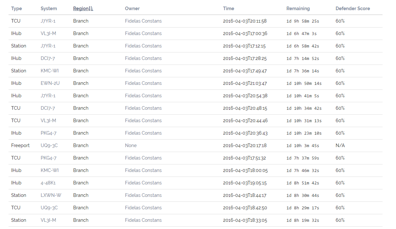Click the N/A defender score
Image resolution: width=396 pixels, height=229 pixels.
[x=340, y=145]
